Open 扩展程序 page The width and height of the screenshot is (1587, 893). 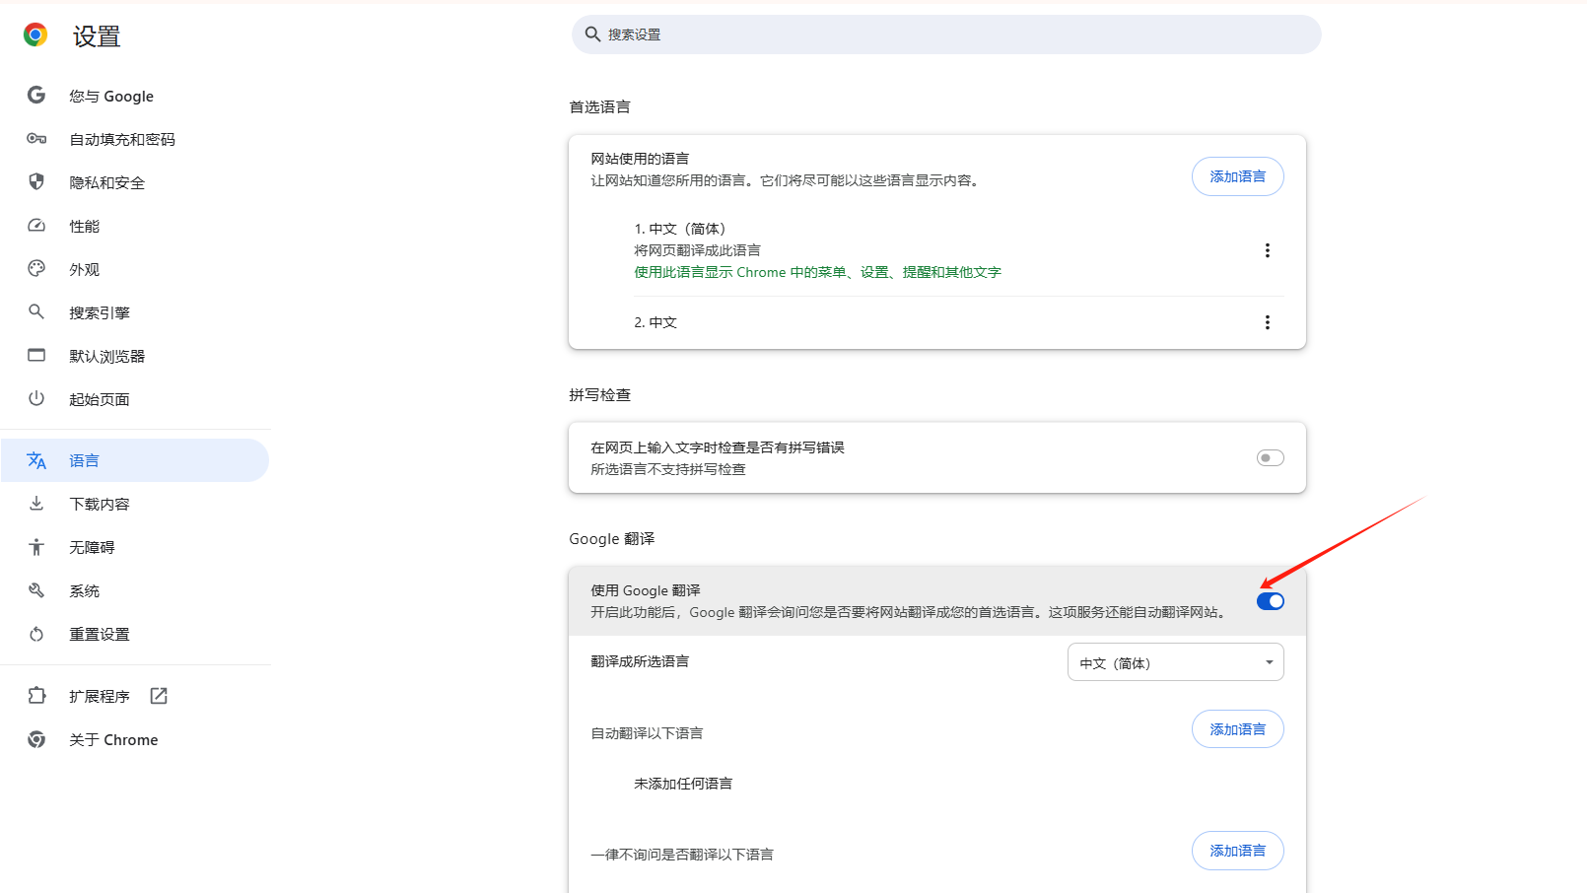tap(135, 696)
